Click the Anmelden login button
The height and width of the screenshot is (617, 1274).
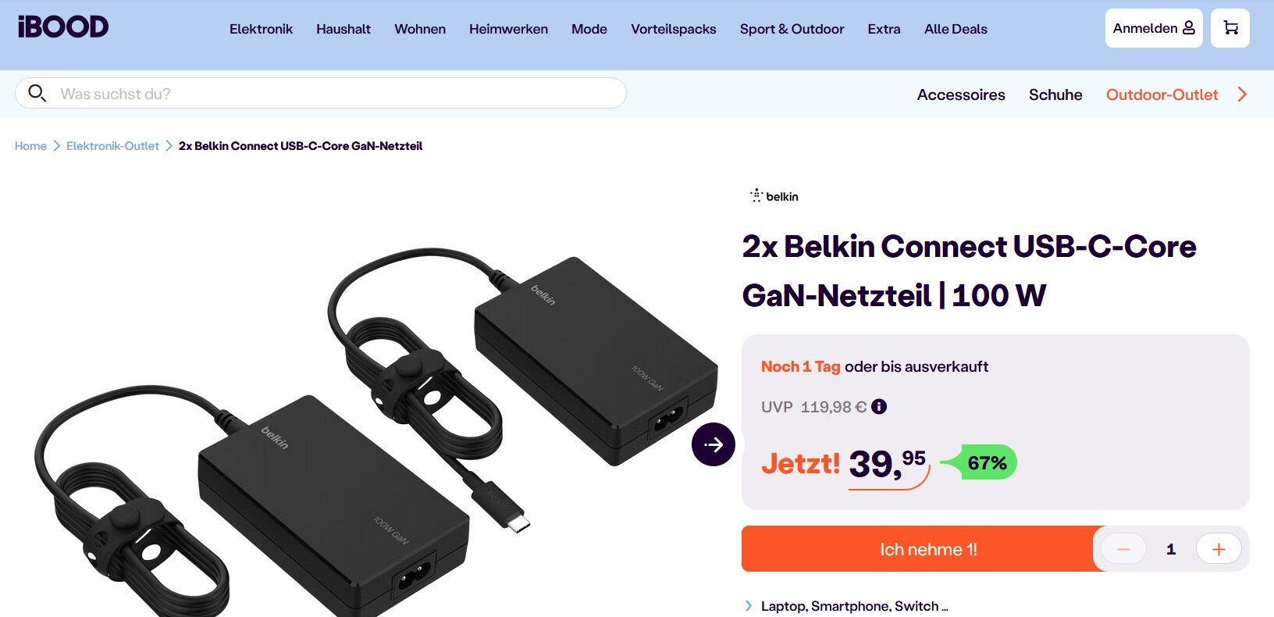click(1154, 28)
